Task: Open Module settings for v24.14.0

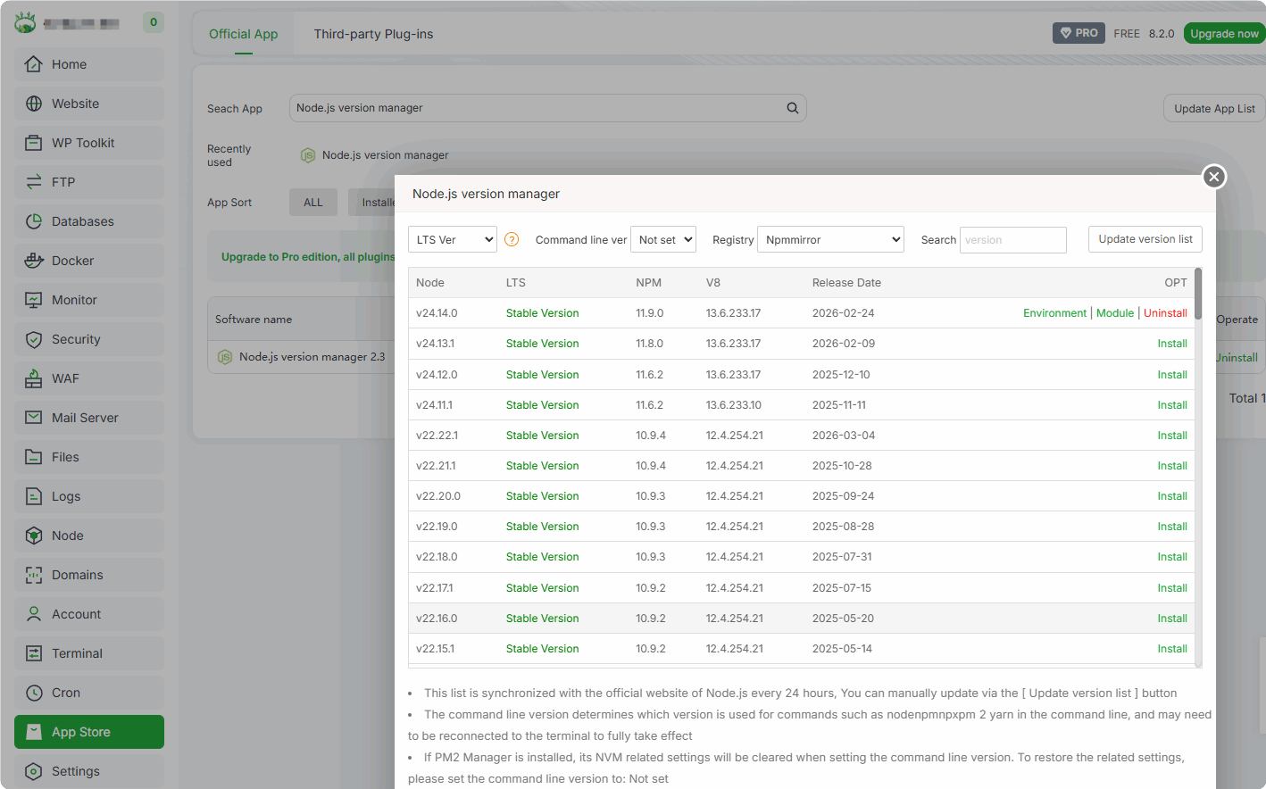Action: [x=1114, y=313]
